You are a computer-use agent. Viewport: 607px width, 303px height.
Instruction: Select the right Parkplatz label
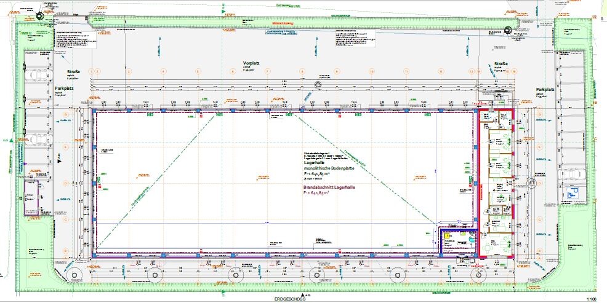click(x=545, y=90)
